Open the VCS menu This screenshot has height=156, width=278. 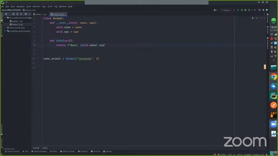click(x=56, y=6)
